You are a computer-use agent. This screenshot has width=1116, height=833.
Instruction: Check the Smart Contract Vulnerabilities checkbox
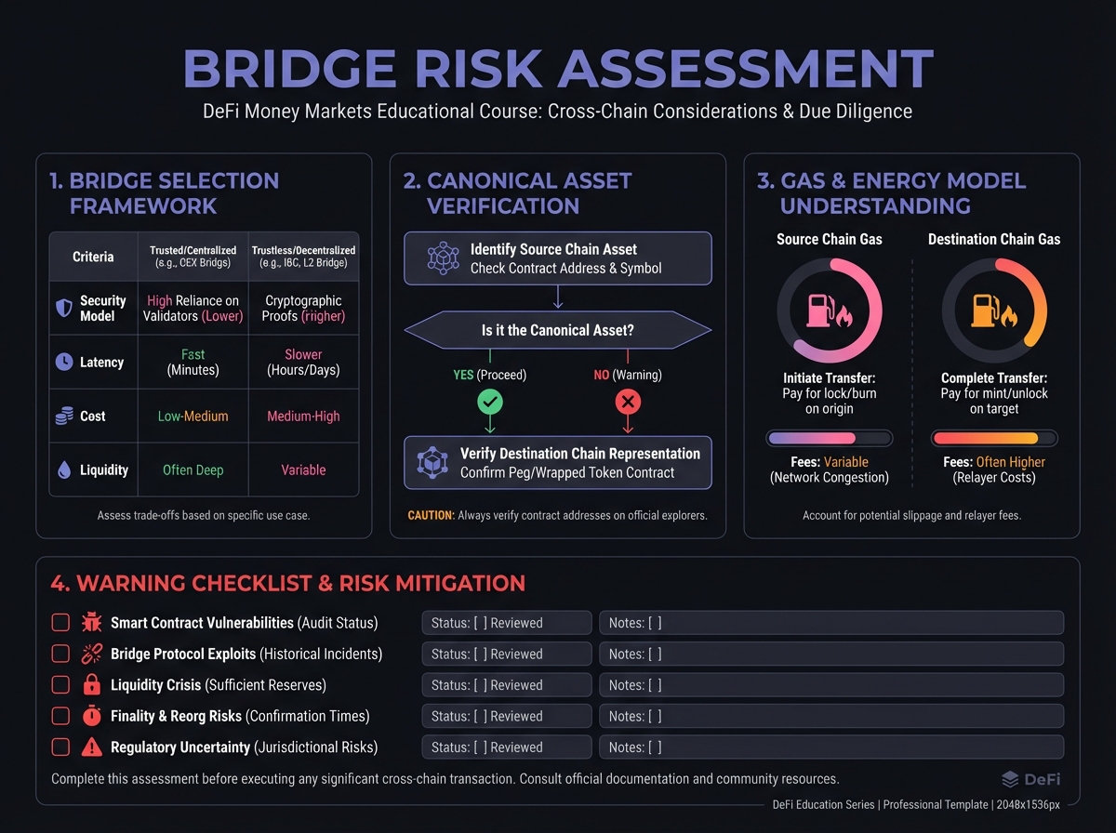coord(60,623)
